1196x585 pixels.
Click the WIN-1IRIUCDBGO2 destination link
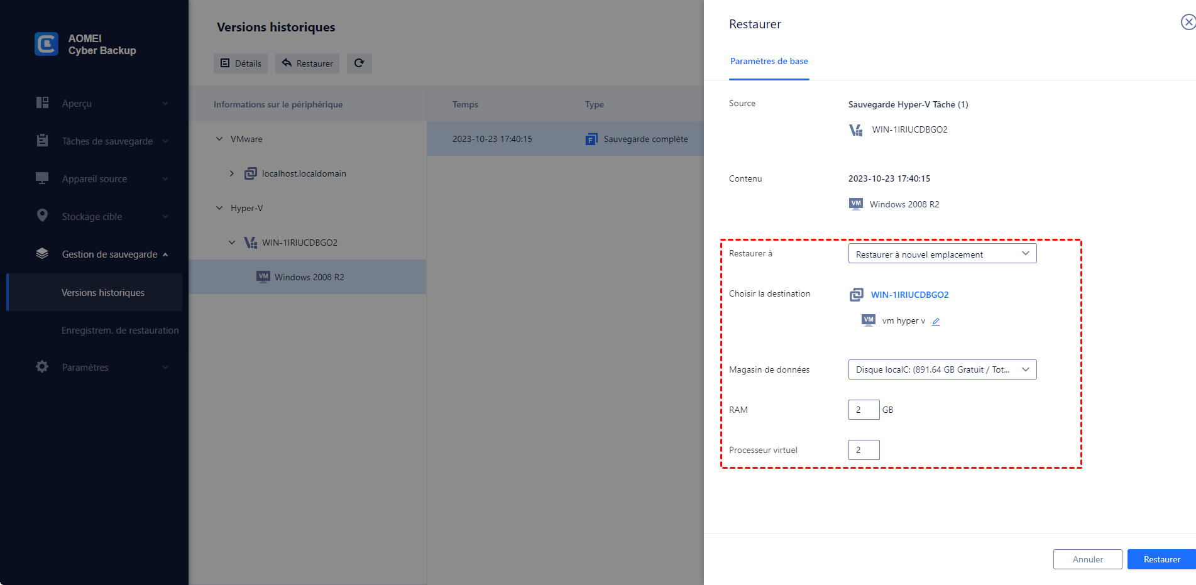tap(909, 295)
